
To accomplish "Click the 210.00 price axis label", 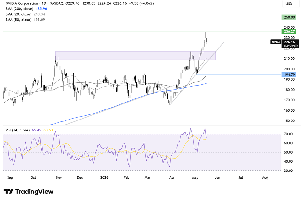I will 289,59.
